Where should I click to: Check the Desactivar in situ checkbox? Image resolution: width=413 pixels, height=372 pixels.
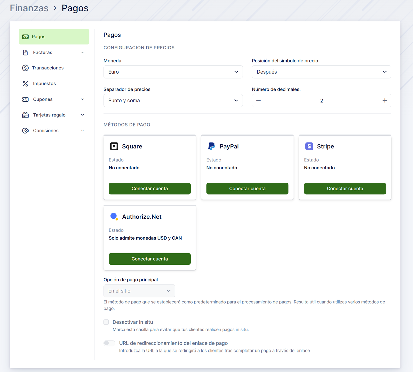point(106,322)
